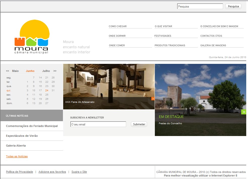The image size is (248, 179).
Task: Click Sugira o Site footer link
Action: point(79,172)
